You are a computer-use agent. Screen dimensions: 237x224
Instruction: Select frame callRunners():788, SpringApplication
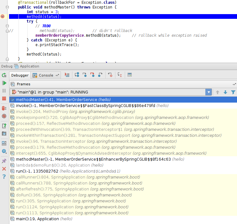[123, 183]
